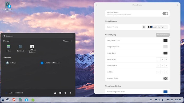
Task: Open the Hover Background Color swatch
Action: 165,92
